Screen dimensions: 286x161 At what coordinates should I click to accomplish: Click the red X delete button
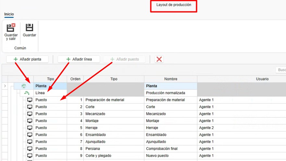pyautogui.click(x=159, y=59)
